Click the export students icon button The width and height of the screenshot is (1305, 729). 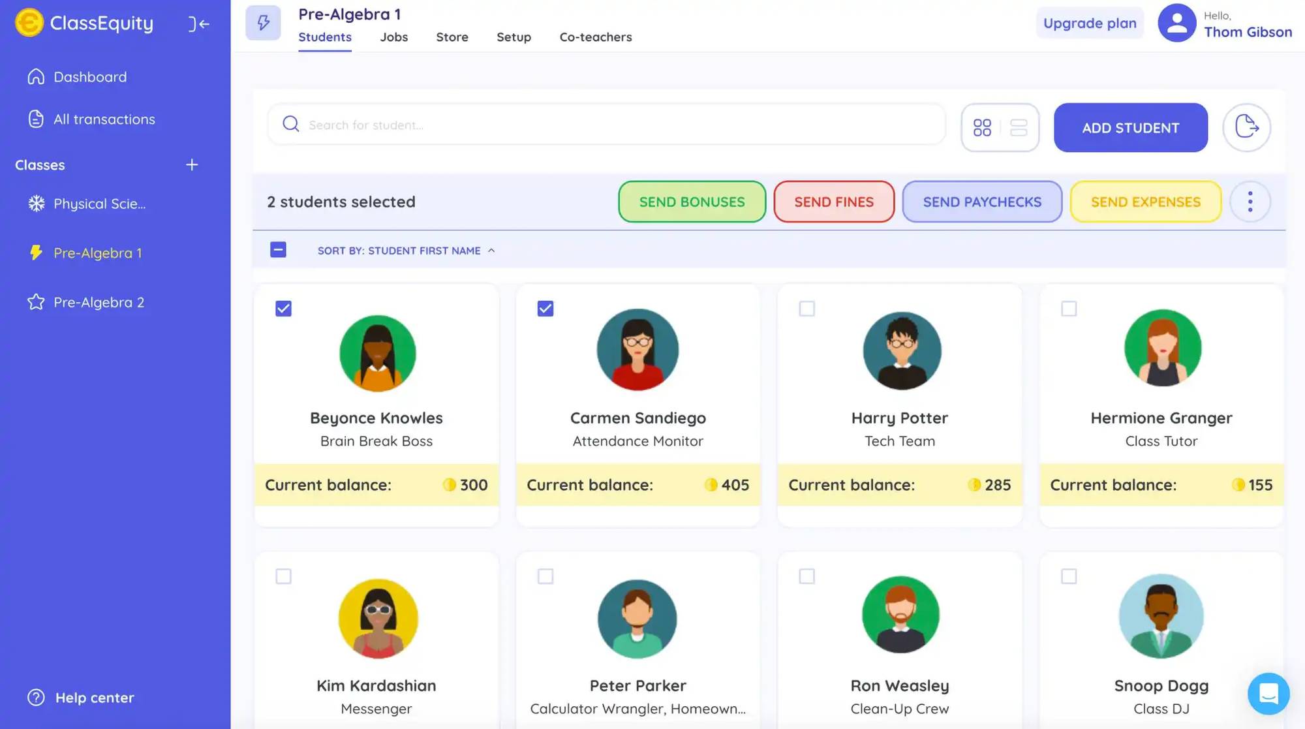(x=1246, y=127)
